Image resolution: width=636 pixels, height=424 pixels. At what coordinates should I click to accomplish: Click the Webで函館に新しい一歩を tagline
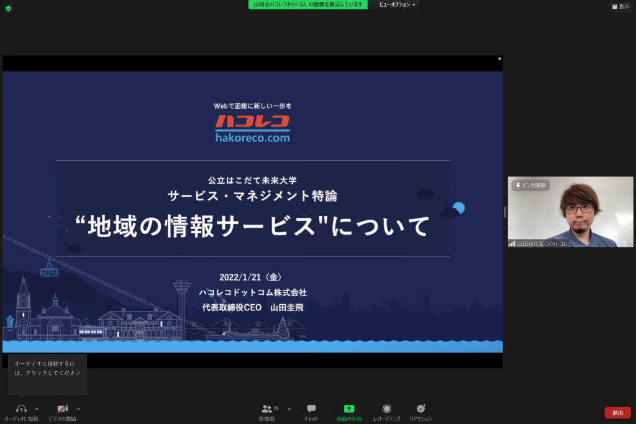pos(253,106)
